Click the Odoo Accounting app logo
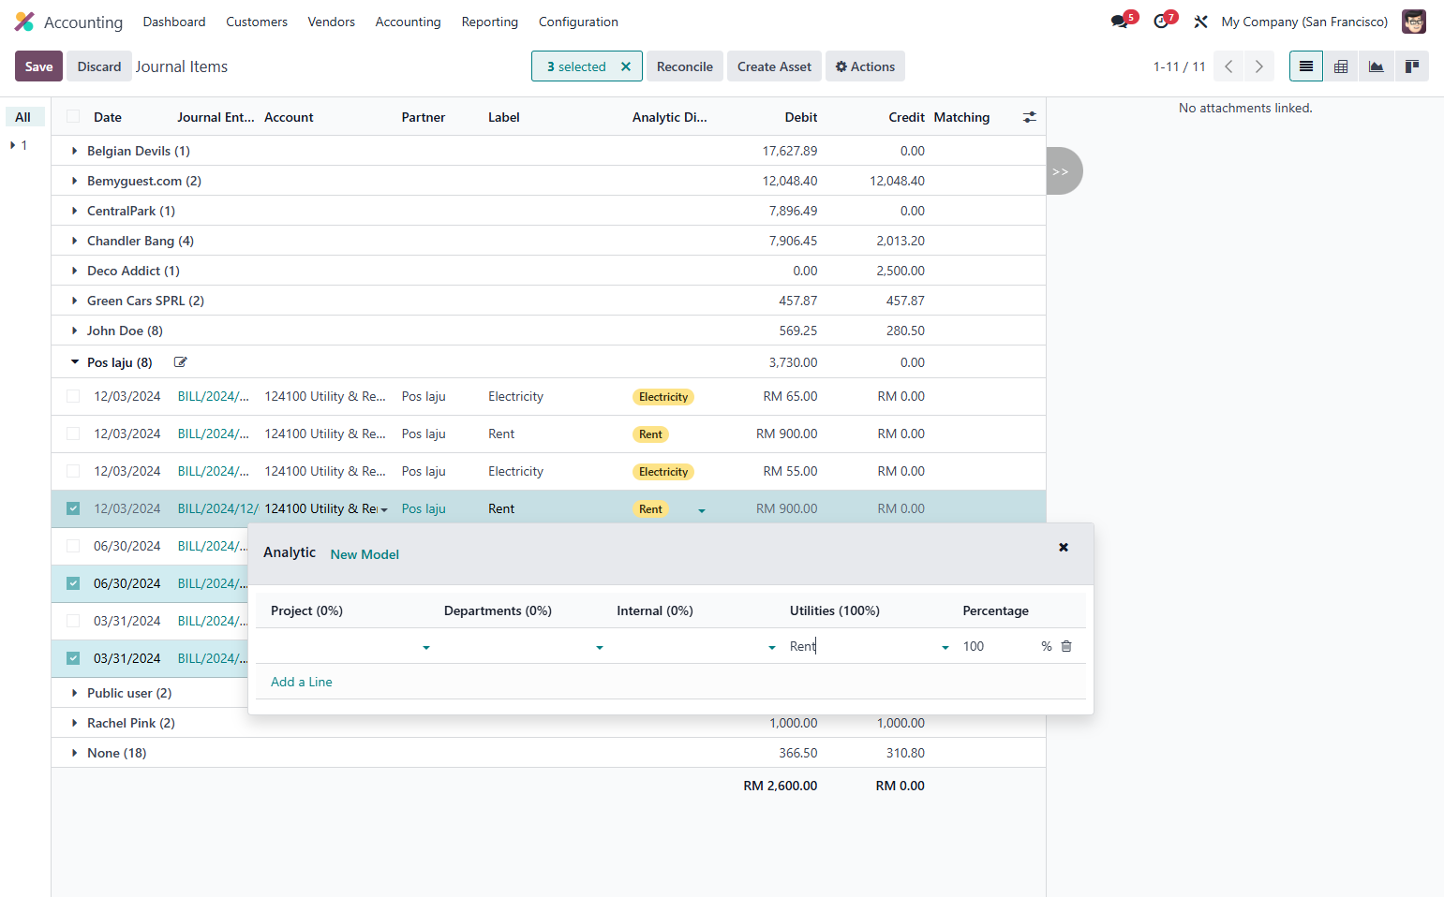The height and width of the screenshot is (897, 1444). [24, 22]
